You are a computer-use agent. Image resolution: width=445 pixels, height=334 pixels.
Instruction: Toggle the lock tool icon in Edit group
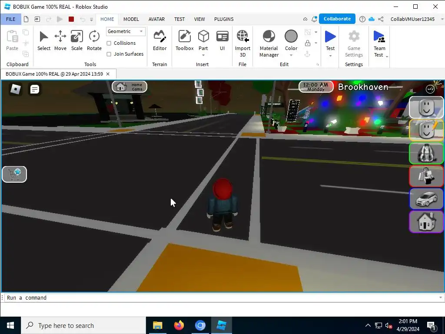(x=307, y=43)
